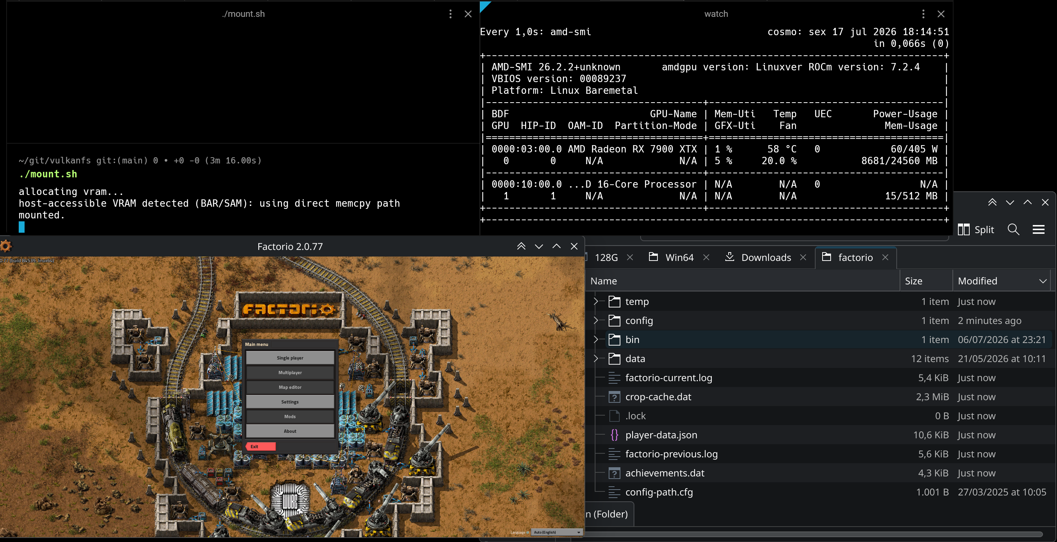
Task: Click the 'AMD Radeon RX 7900 XTX' GPU name
Action: coord(632,149)
